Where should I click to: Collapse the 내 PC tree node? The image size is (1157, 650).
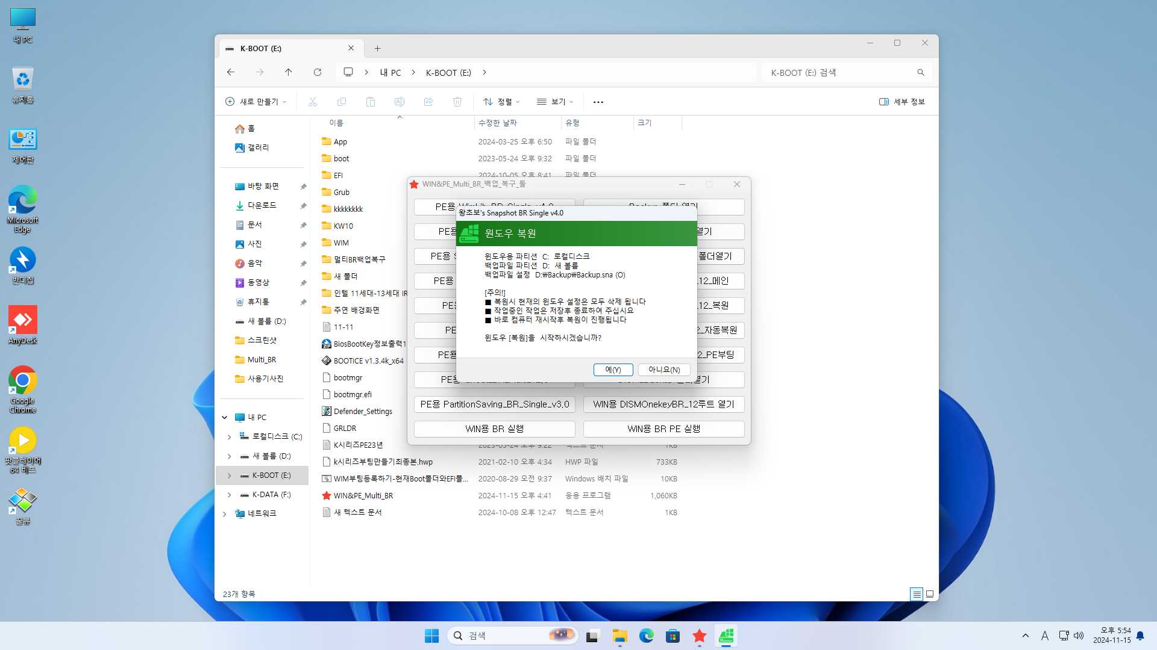coord(225,417)
